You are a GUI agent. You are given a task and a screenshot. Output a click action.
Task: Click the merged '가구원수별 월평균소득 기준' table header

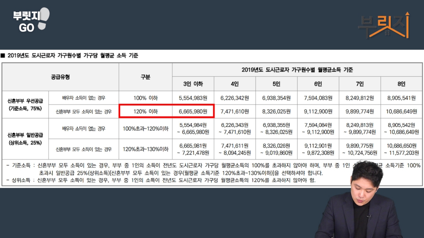pos(297,70)
